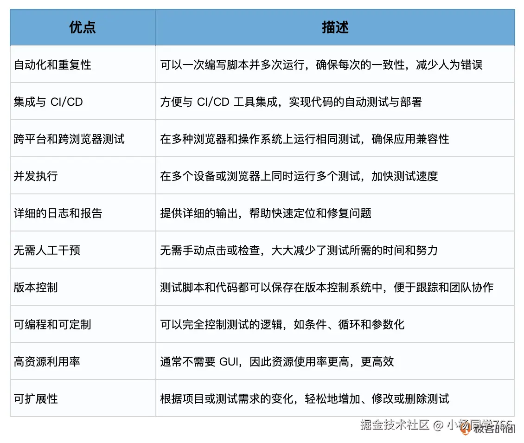Select the description about 不需要 GUI

276,361
